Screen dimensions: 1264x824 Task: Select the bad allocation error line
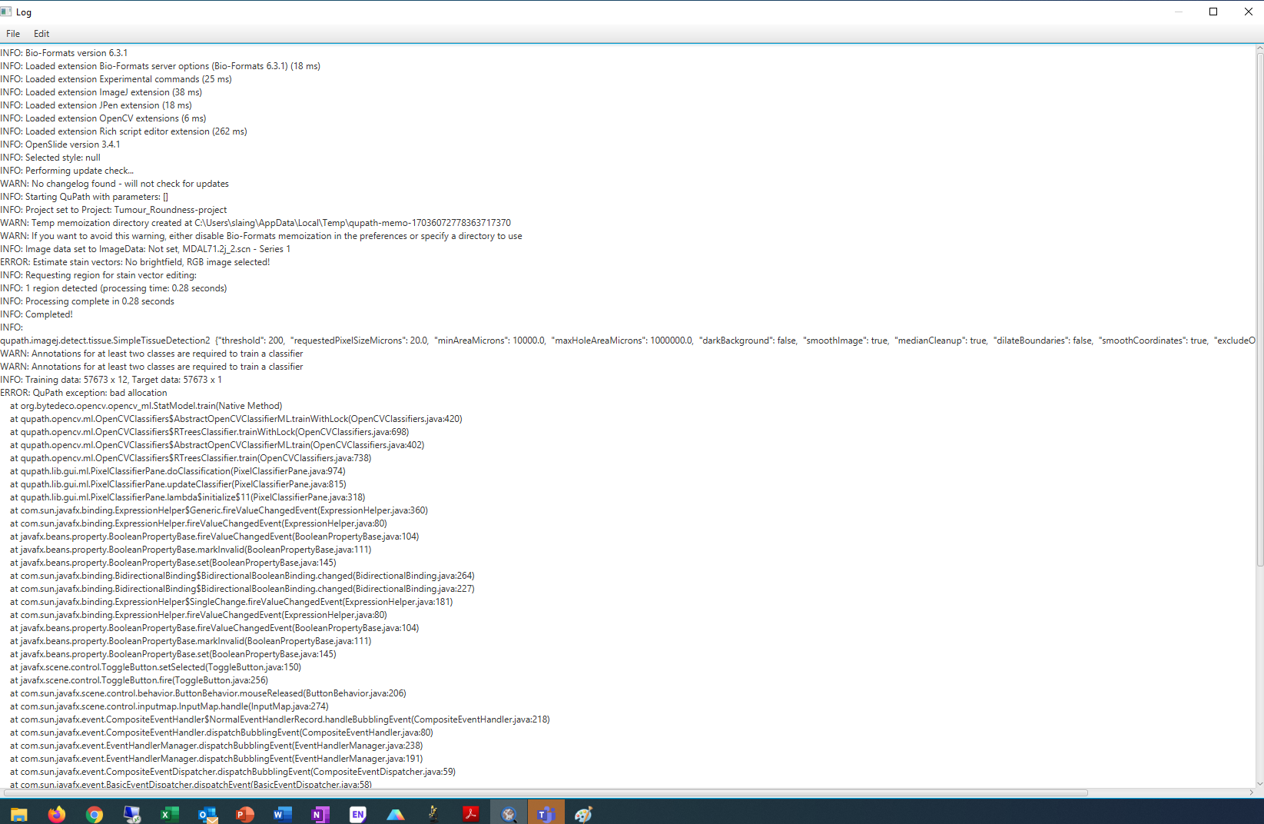[83, 392]
